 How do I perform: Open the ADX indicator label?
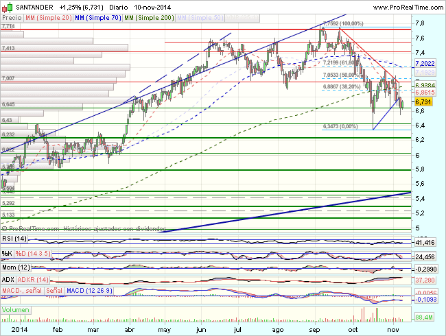(x=8, y=280)
